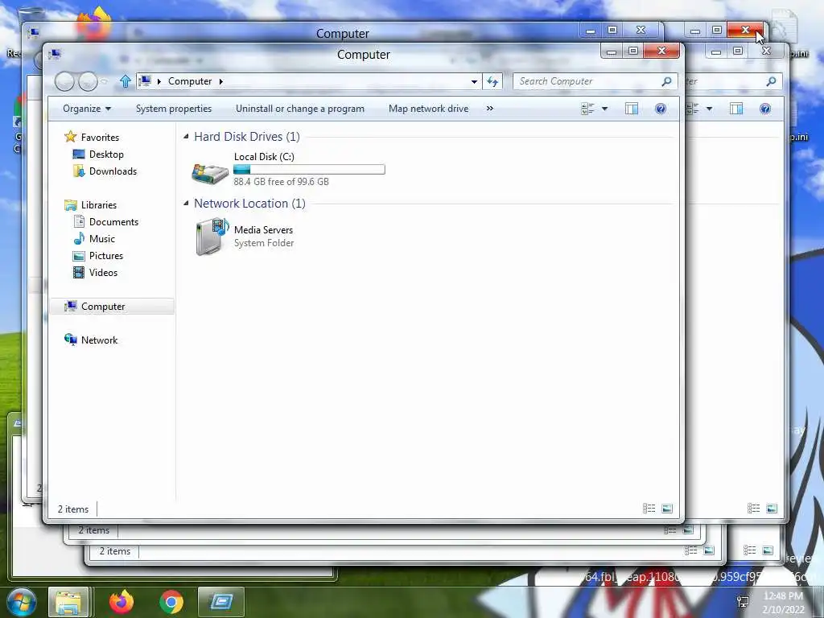The height and width of the screenshot is (618, 824).
Task: Switch to details view via front status bar icon
Action: [x=649, y=509]
